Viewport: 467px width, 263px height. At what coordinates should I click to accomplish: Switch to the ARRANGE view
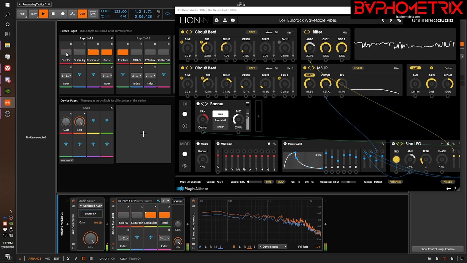(35, 259)
